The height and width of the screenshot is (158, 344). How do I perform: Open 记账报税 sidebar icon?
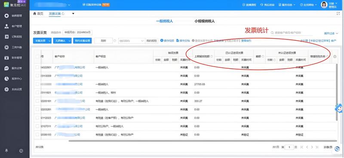click(x=7, y=36)
